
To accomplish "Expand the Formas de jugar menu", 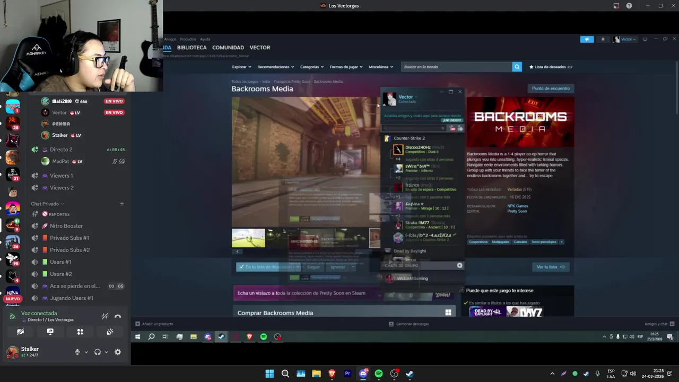I will point(346,67).
